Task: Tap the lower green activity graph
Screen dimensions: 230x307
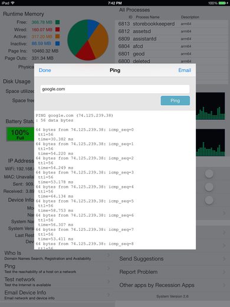Action: point(211,142)
